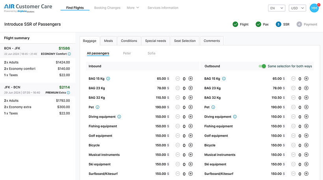Open the Seat Selection tab

(185, 41)
